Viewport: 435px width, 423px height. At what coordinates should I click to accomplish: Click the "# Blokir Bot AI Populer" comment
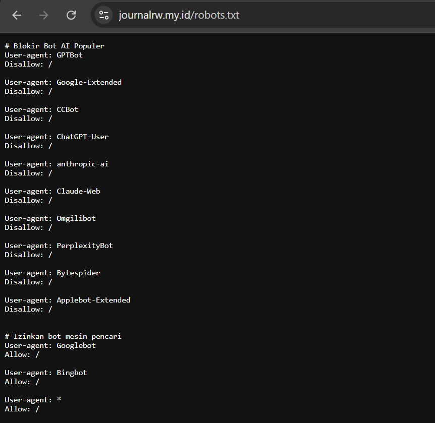55,46
